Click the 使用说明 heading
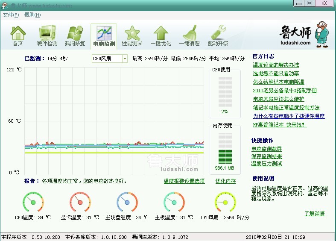336x241 pixels. [263, 178]
